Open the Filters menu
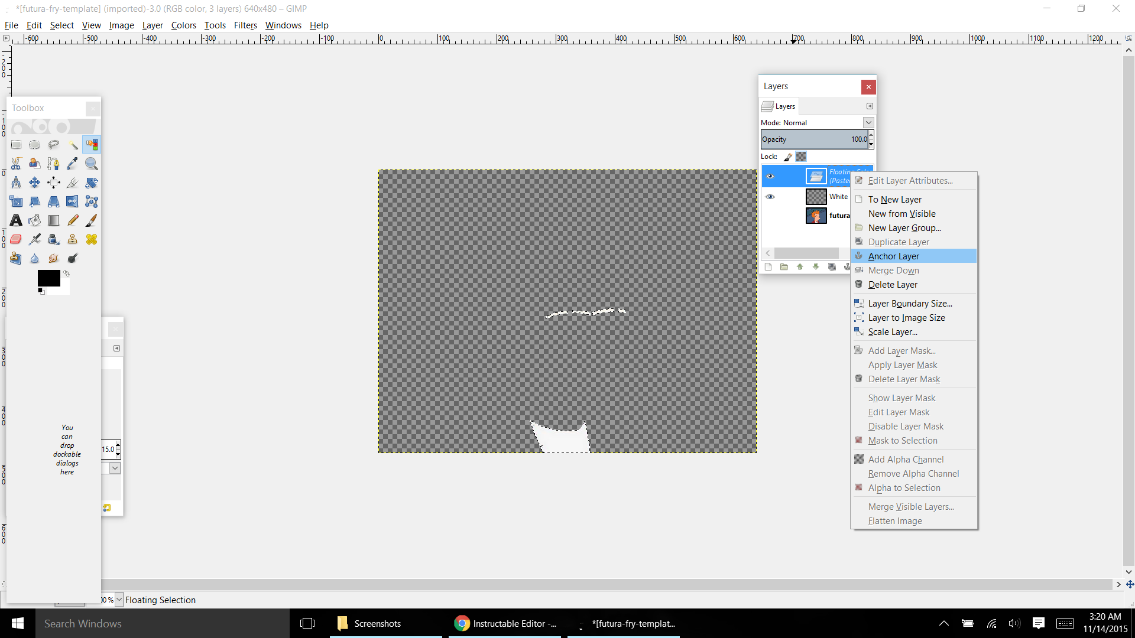Screen dimensions: 1135x638 tap(245, 25)
